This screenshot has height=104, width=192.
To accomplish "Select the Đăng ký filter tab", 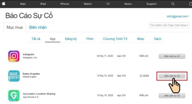I will [x=71, y=39].
